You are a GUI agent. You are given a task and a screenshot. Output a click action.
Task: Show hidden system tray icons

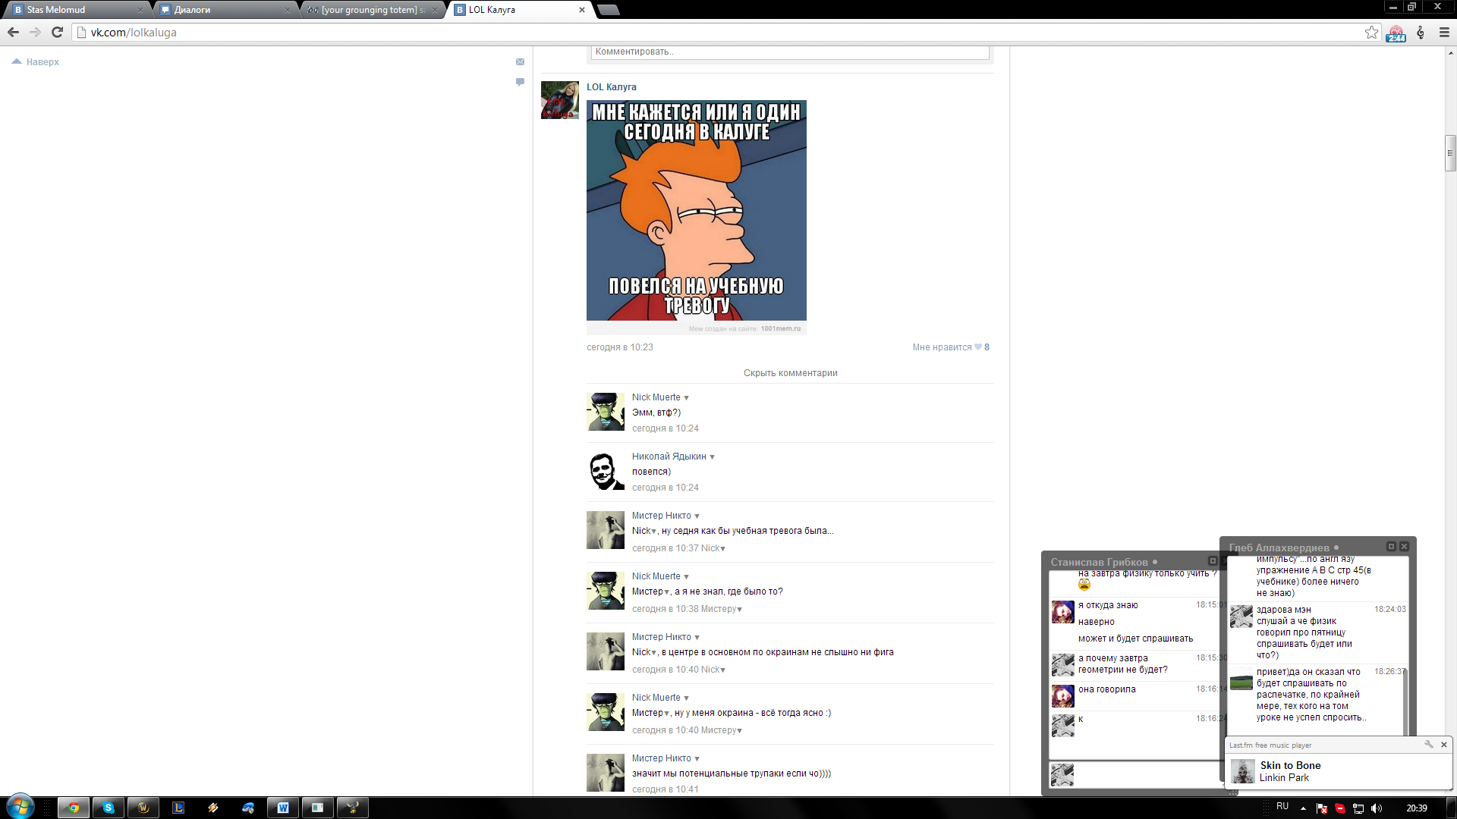1304,808
